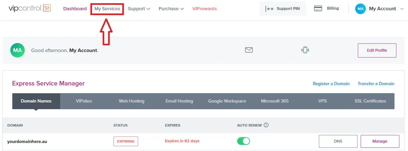Expand the Support dropdown menu
Viewport: 408px width, 151px height.
click(x=139, y=9)
